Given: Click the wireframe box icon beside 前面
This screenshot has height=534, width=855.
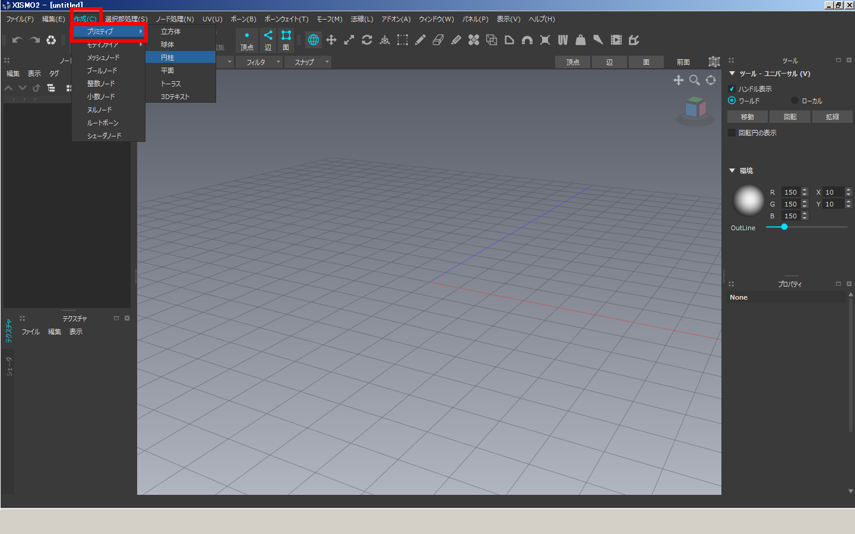Looking at the screenshot, I should 714,62.
